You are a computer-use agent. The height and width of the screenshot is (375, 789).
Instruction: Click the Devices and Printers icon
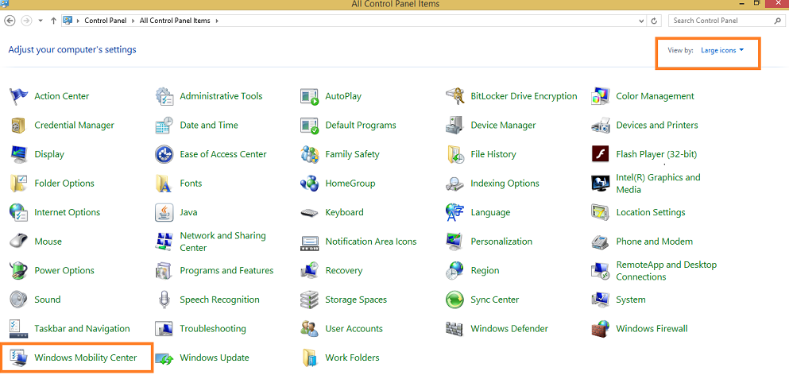[x=601, y=126]
